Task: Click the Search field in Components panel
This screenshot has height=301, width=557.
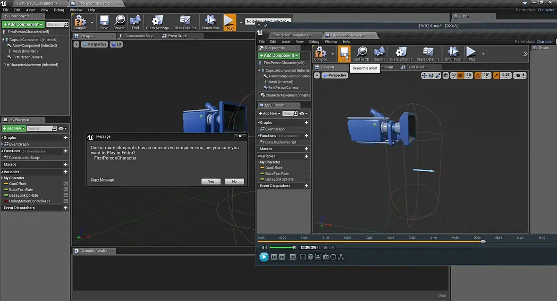Action: tap(54, 25)
